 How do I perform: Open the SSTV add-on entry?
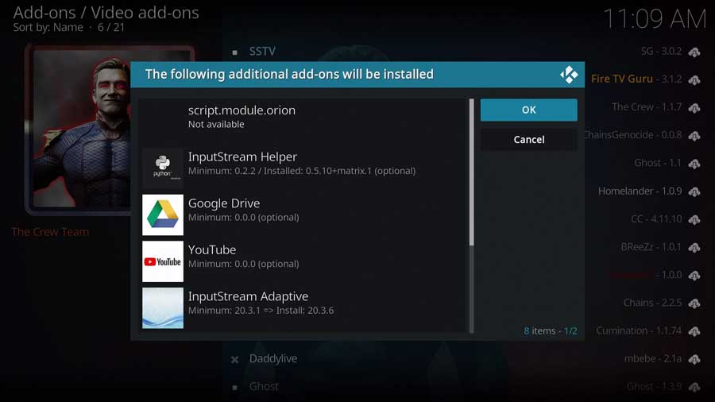point(262,51)
